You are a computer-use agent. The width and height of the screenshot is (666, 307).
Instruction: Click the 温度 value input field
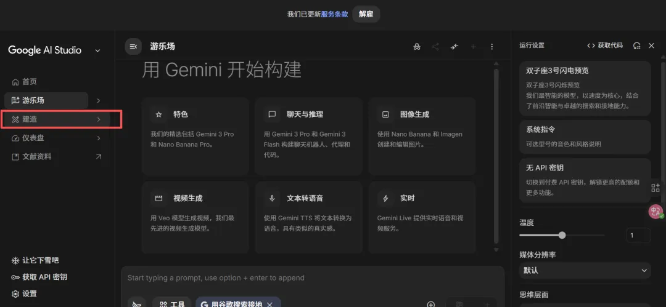click(638, 235)
